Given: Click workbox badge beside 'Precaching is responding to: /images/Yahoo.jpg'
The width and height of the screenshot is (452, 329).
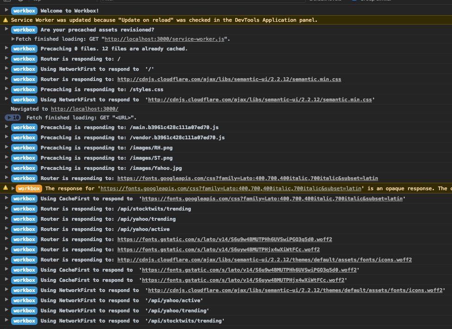Looking at the screenshot, I should pos(24,168).
